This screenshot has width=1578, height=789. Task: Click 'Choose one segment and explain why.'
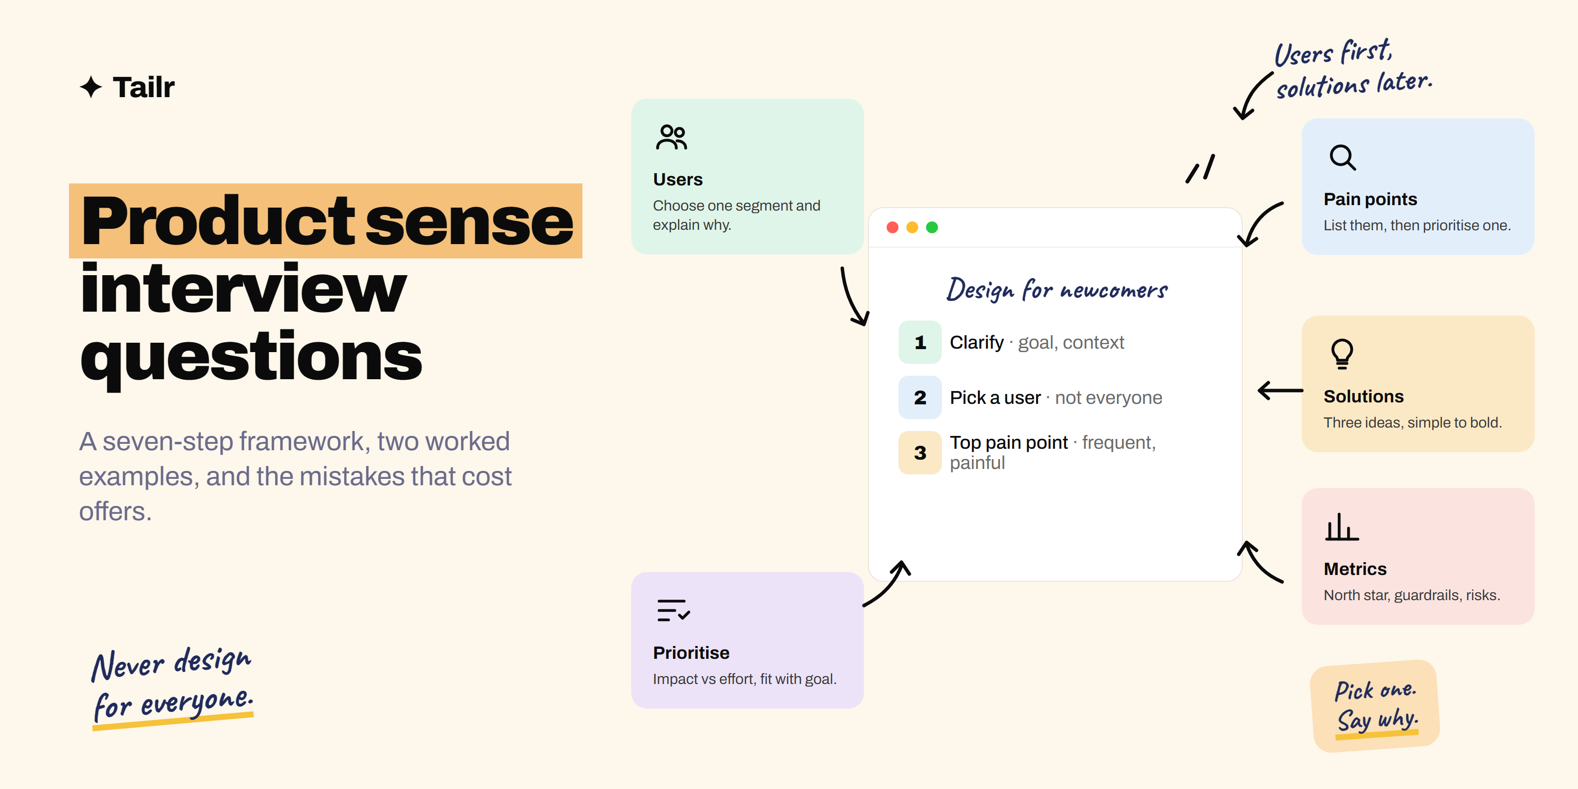pos(736,215)
